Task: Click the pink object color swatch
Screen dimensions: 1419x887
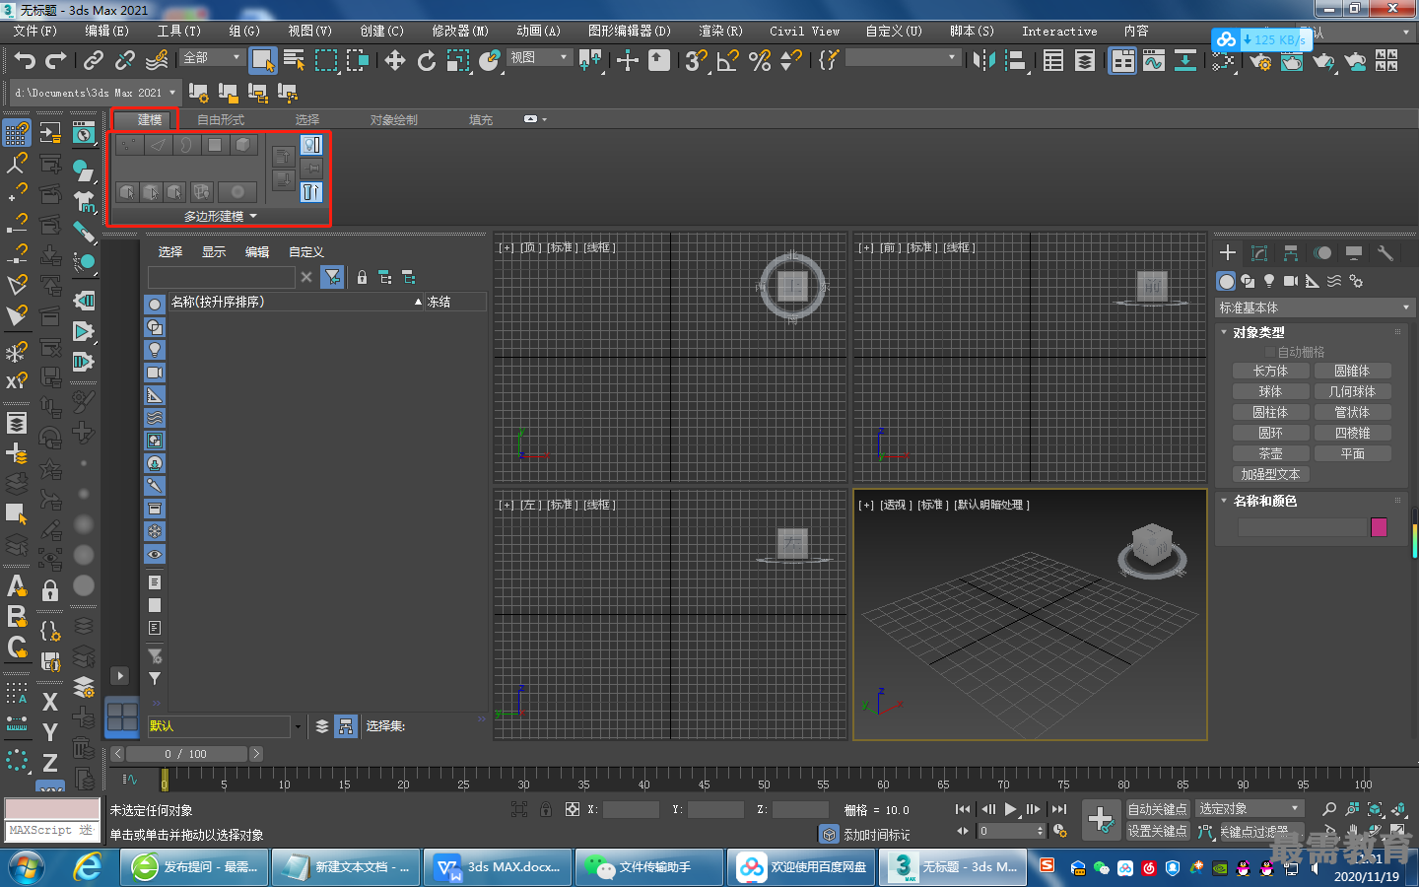Action: tap(1379, 527)
